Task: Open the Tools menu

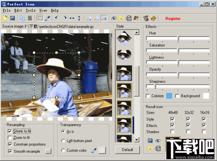Action: point(31,10)
